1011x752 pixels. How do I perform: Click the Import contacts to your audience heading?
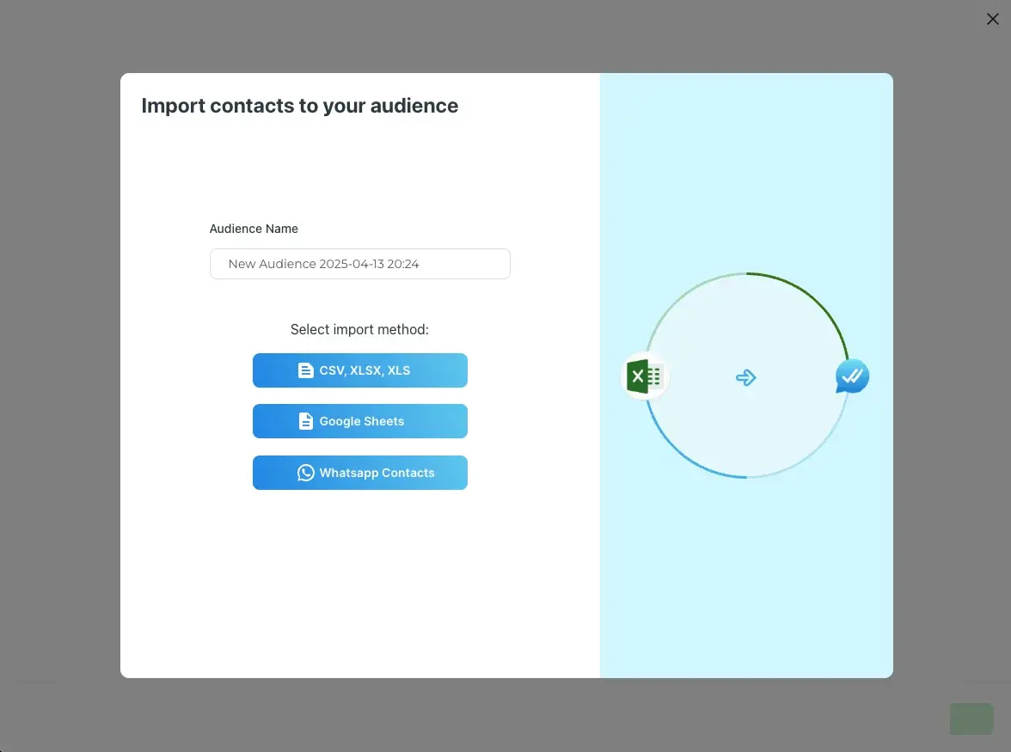(299, 106)
